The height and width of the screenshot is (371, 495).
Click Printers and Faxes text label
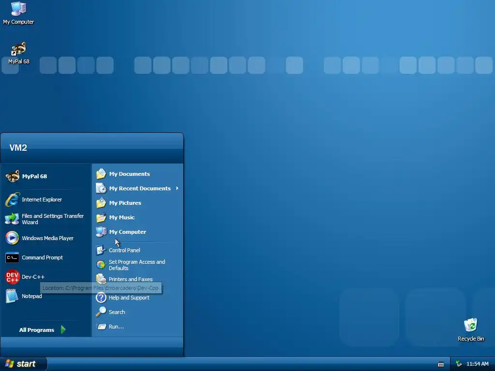(131, 279)
